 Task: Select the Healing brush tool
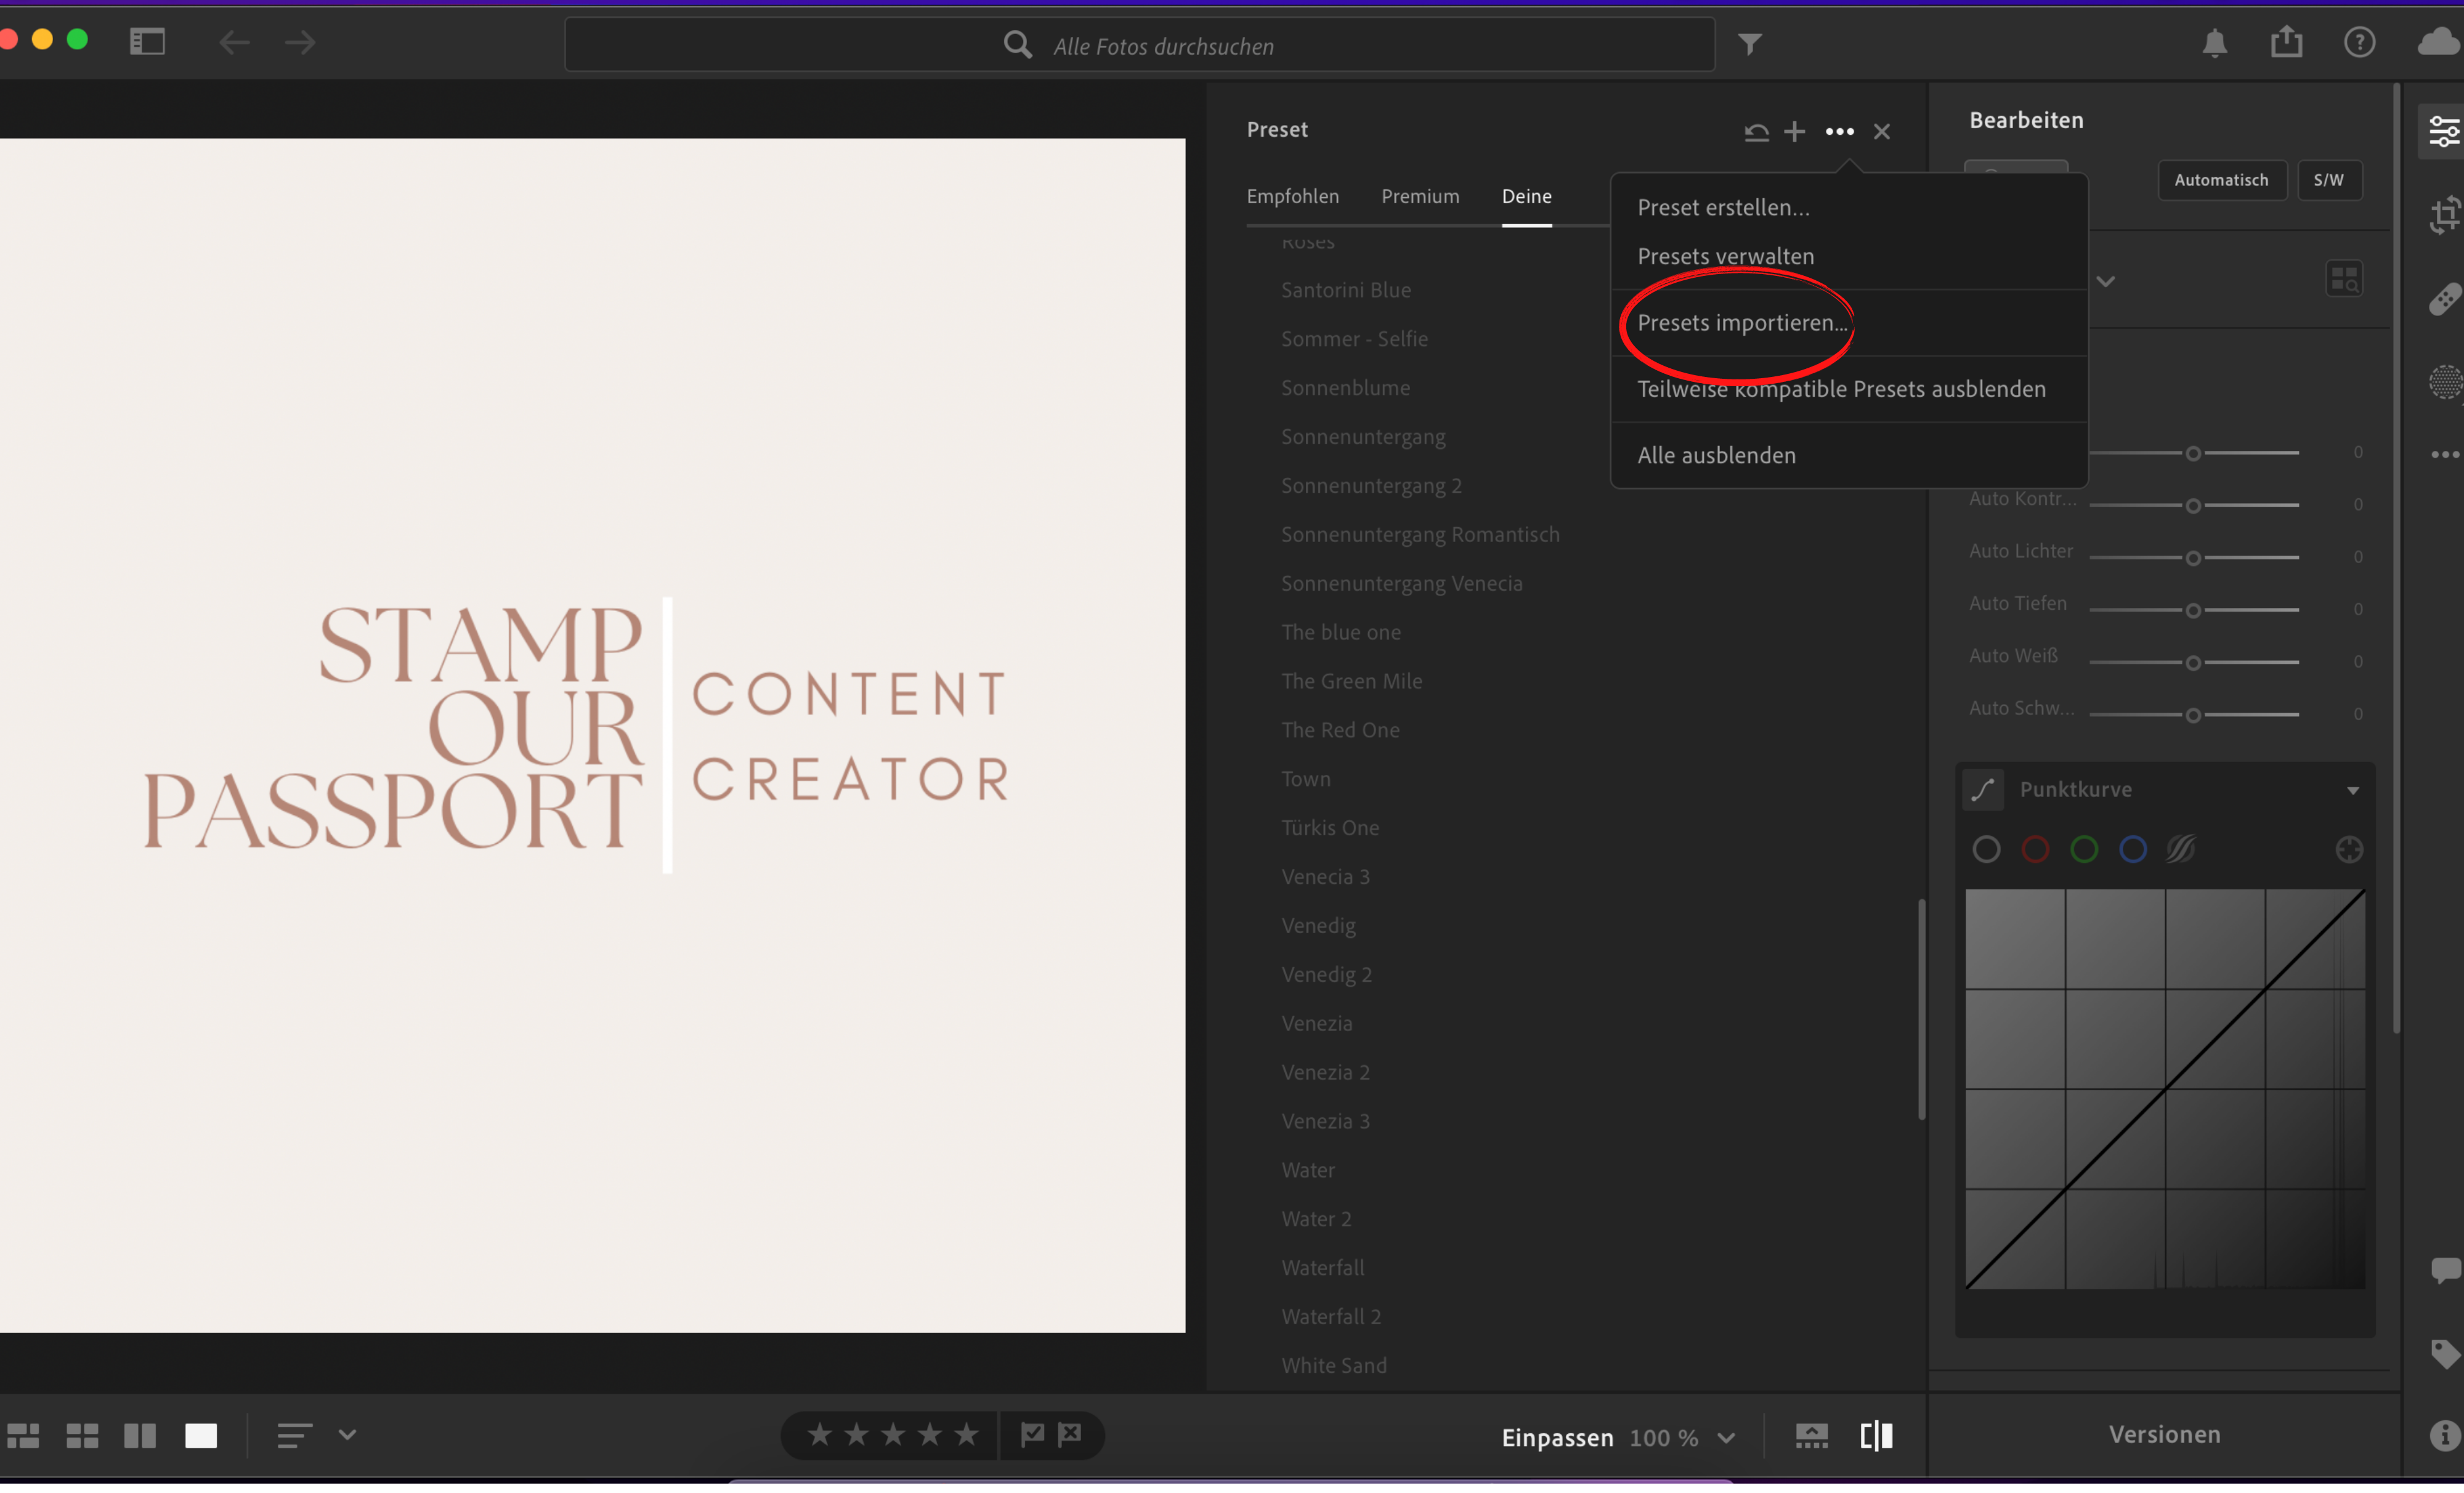pyautogui.click(x=2446, y=298)
